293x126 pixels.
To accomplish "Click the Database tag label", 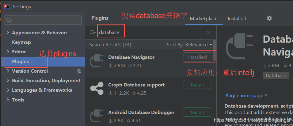I will [276, 75].
